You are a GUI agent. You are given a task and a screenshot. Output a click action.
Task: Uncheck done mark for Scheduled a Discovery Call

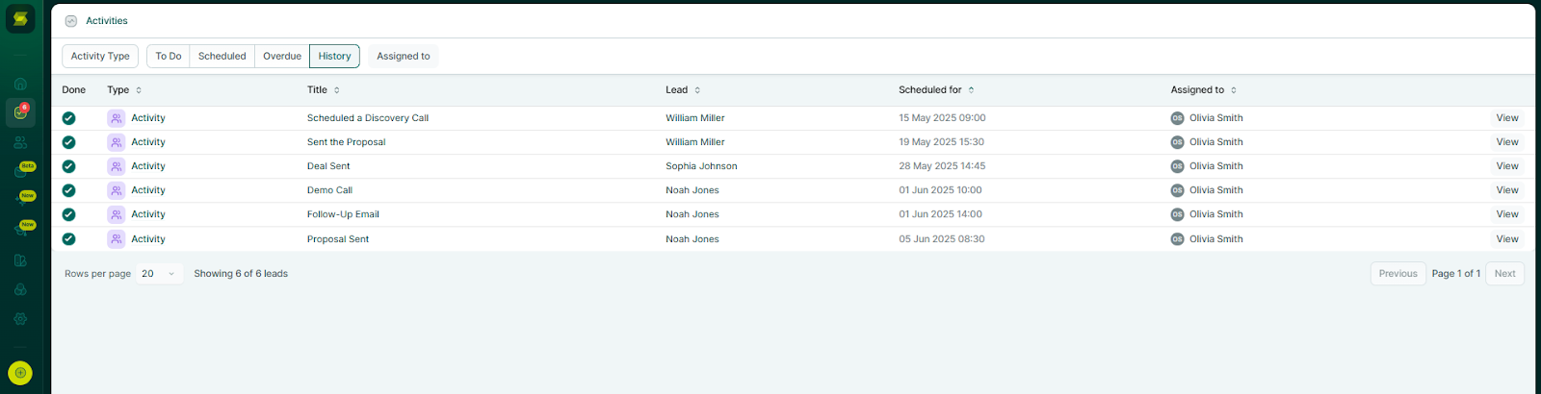pyautogui.click(x=68, y=118)
